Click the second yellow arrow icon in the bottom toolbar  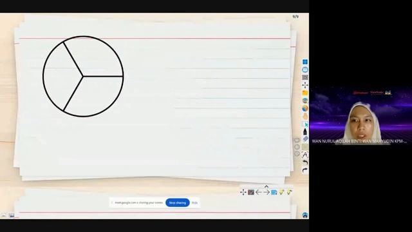tap(289, 192)
